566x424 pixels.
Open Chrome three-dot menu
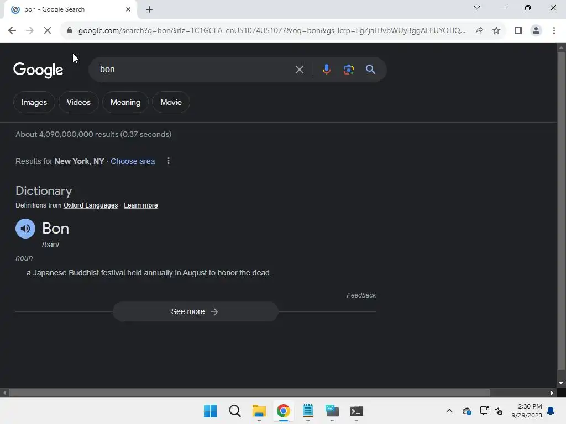[x=554, y=31]
